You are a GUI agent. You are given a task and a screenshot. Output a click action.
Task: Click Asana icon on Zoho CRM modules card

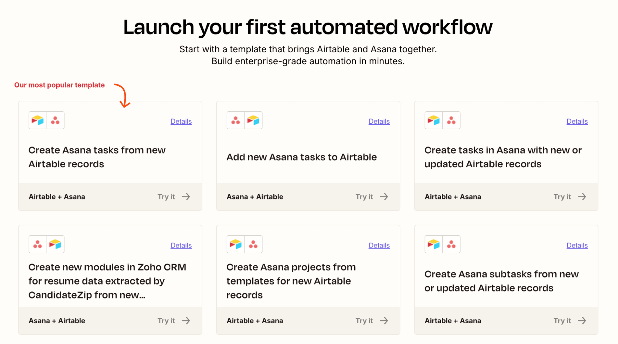pos(37,244)
